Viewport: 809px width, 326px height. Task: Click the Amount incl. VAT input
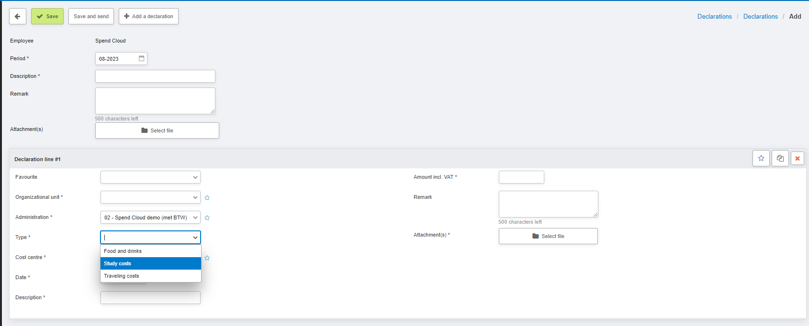521,177
